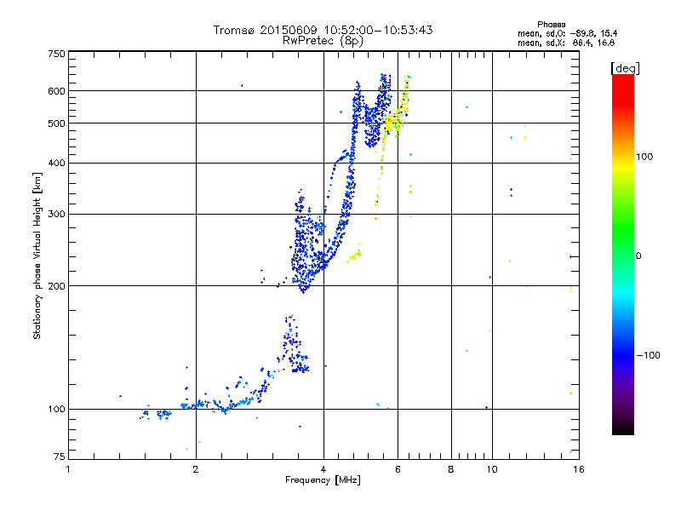Click the x-axis tick label '2'

pos(196,469)
